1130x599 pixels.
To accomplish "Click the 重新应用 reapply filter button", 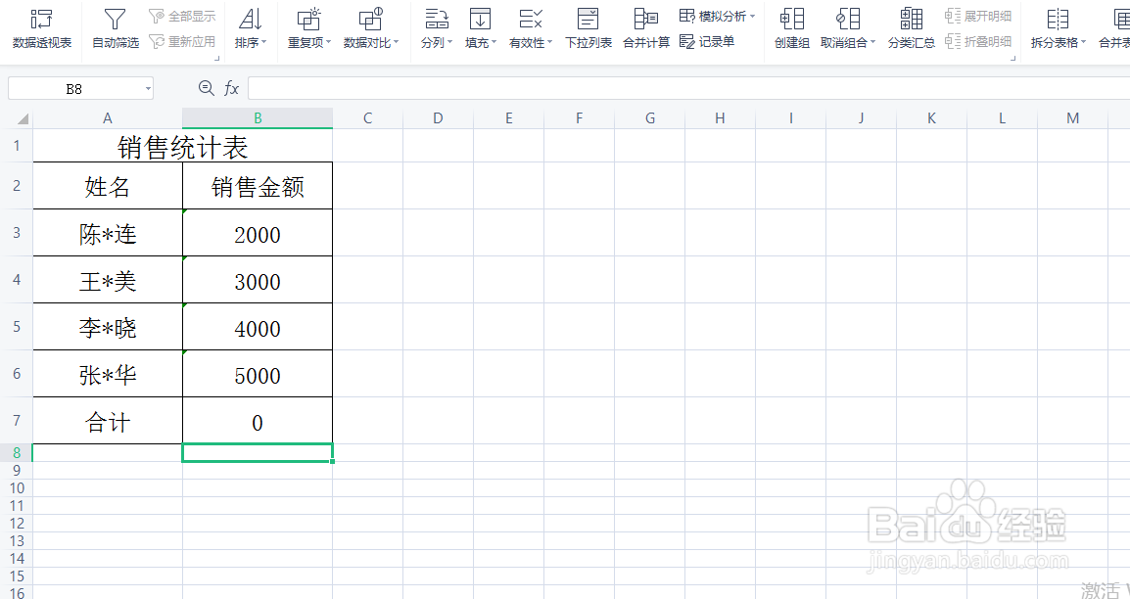I will (x=182, y=42).
